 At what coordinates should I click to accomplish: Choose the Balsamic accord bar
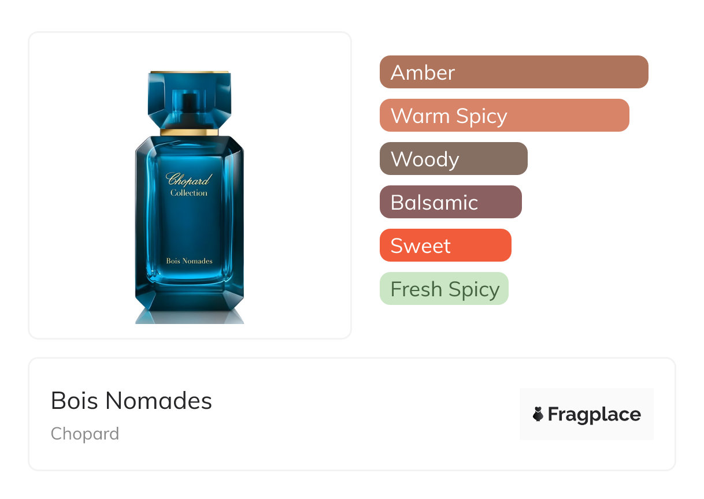[x=450, y=202]
